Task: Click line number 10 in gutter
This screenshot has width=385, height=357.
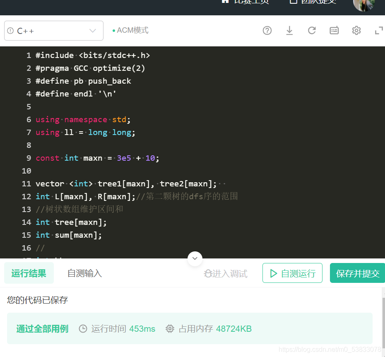Action: (26, 171)
